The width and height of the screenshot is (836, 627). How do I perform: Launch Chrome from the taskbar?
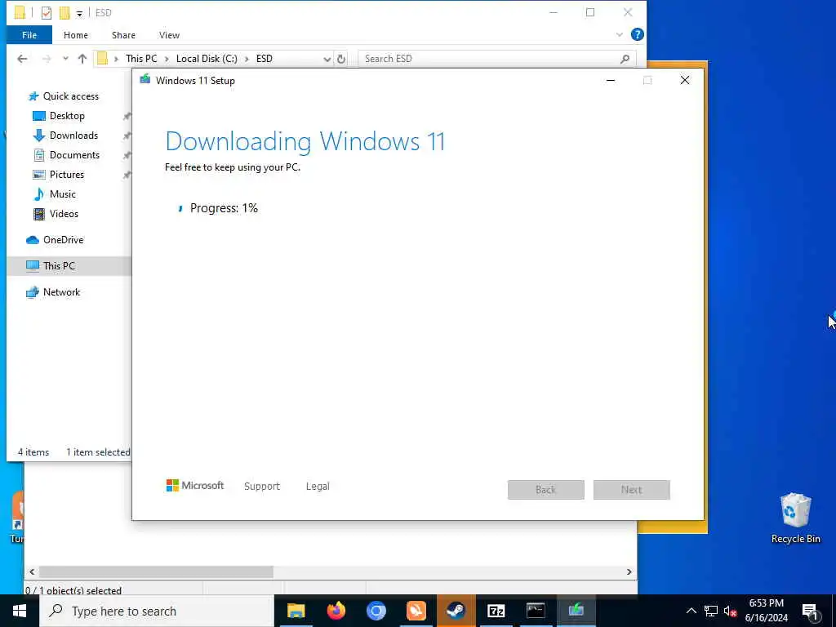pos(376,611)
